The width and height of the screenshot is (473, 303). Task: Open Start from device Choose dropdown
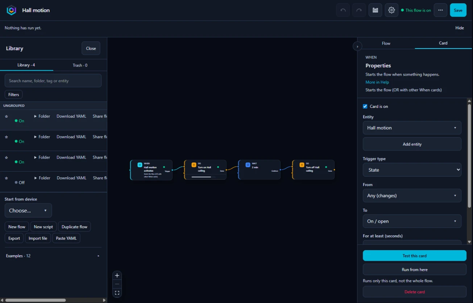[x=28, y=210]
